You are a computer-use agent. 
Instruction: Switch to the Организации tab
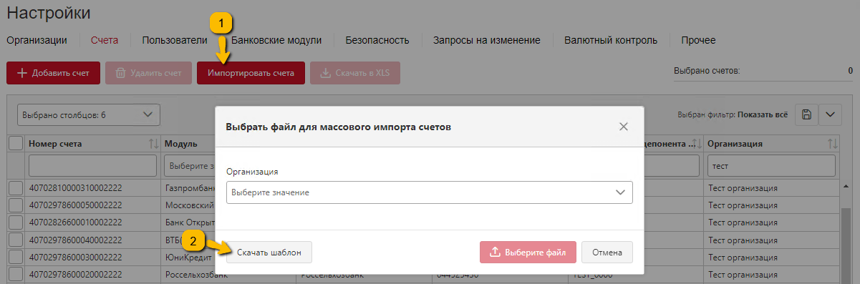[37, 40]
